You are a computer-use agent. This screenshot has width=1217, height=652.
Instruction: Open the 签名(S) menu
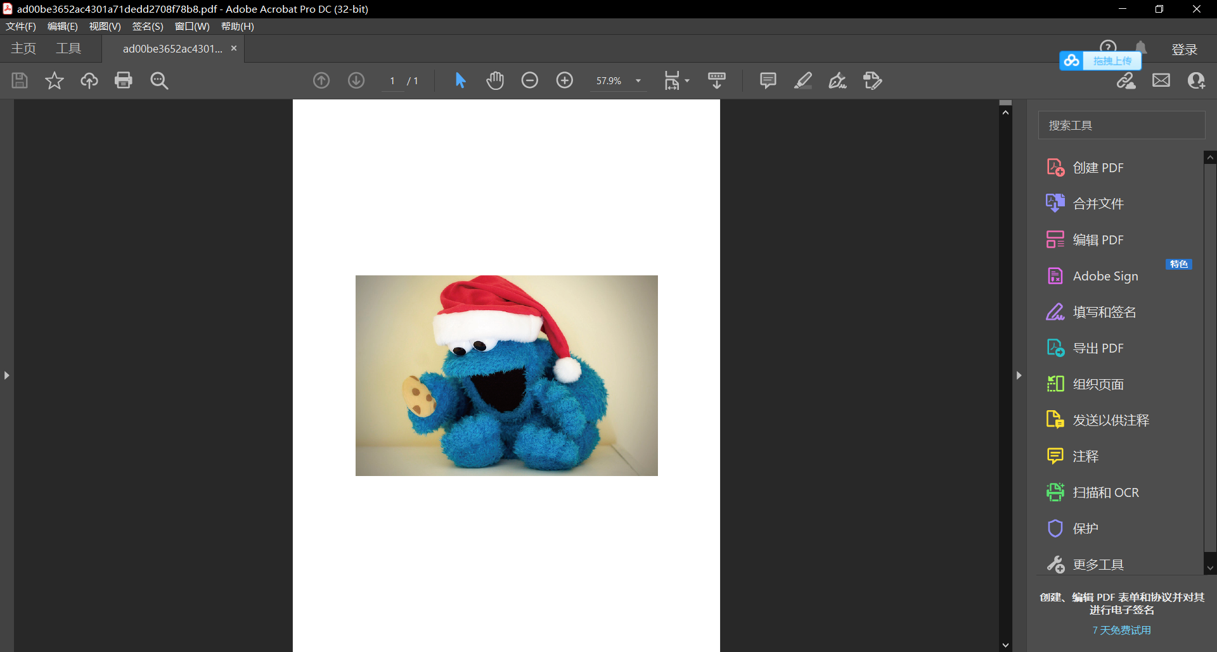pyautogui.click(x=147, y=26)
